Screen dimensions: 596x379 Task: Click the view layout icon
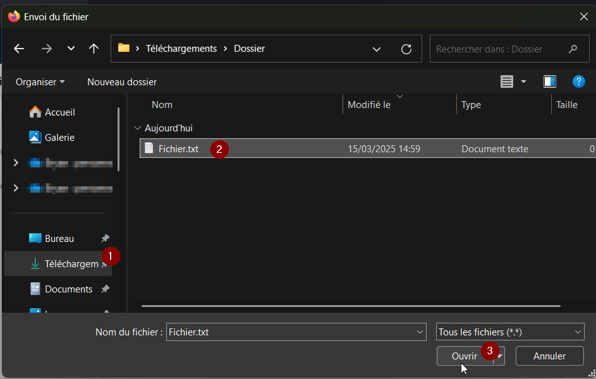507,81
